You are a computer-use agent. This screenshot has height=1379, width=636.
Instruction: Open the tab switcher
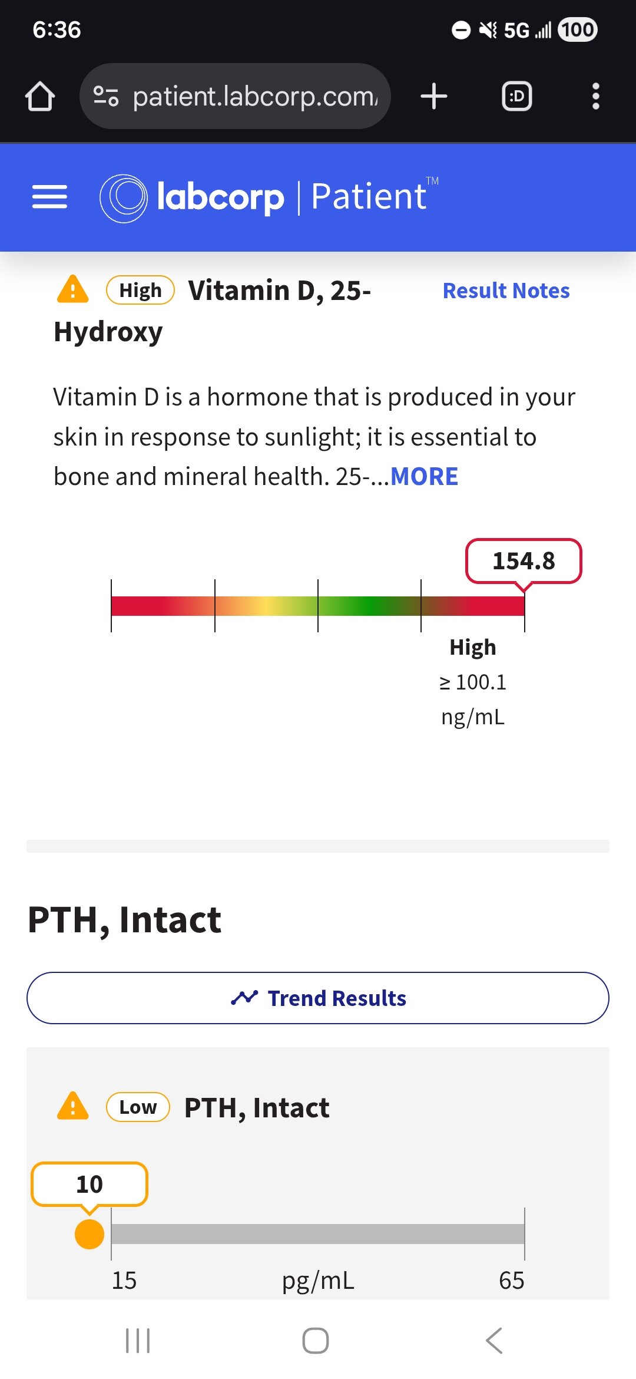(x=516, y=97)
